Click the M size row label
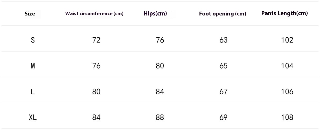 33,66
